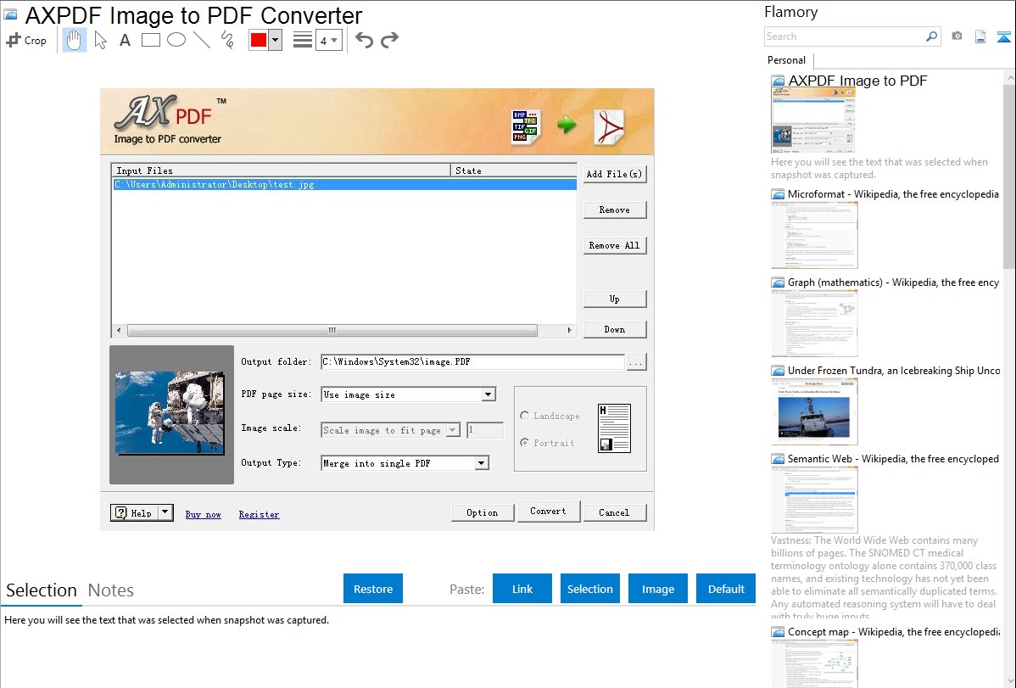Viewport: 1016px width, 688px height.
Task: Click the page icon beside the camera
Action: tap(980, 36)
